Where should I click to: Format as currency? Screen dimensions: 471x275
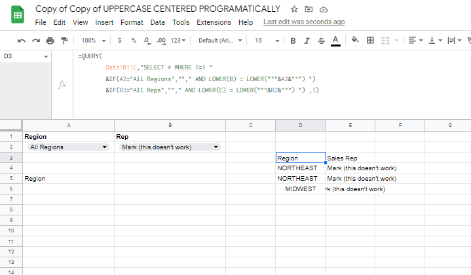point(120,41)
